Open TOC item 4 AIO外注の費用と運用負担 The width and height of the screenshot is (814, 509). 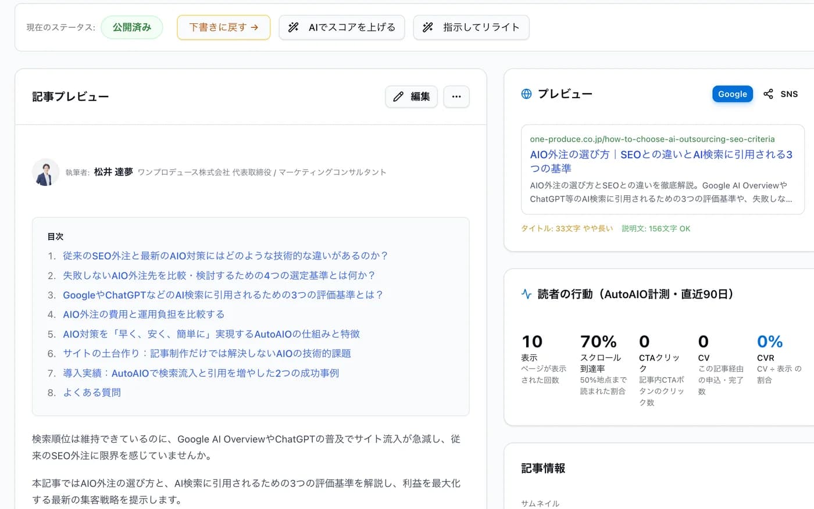pos(144,314)
